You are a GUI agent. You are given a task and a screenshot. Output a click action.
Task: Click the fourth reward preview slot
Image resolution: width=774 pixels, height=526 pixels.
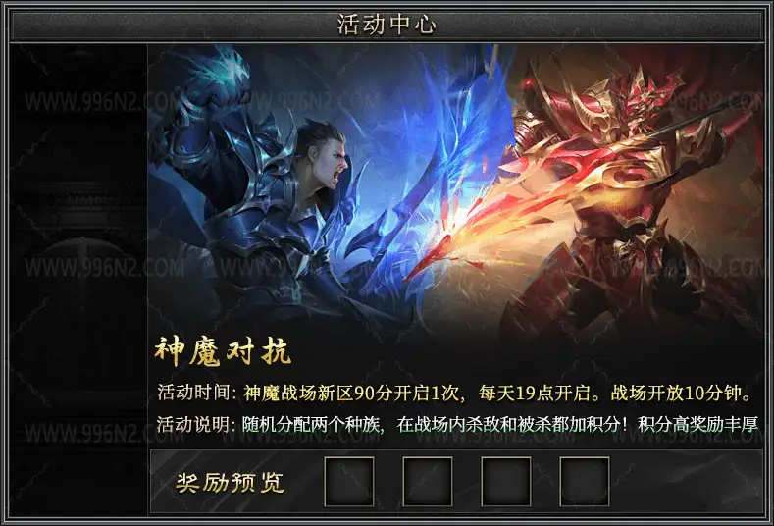[x=585, y=482]
